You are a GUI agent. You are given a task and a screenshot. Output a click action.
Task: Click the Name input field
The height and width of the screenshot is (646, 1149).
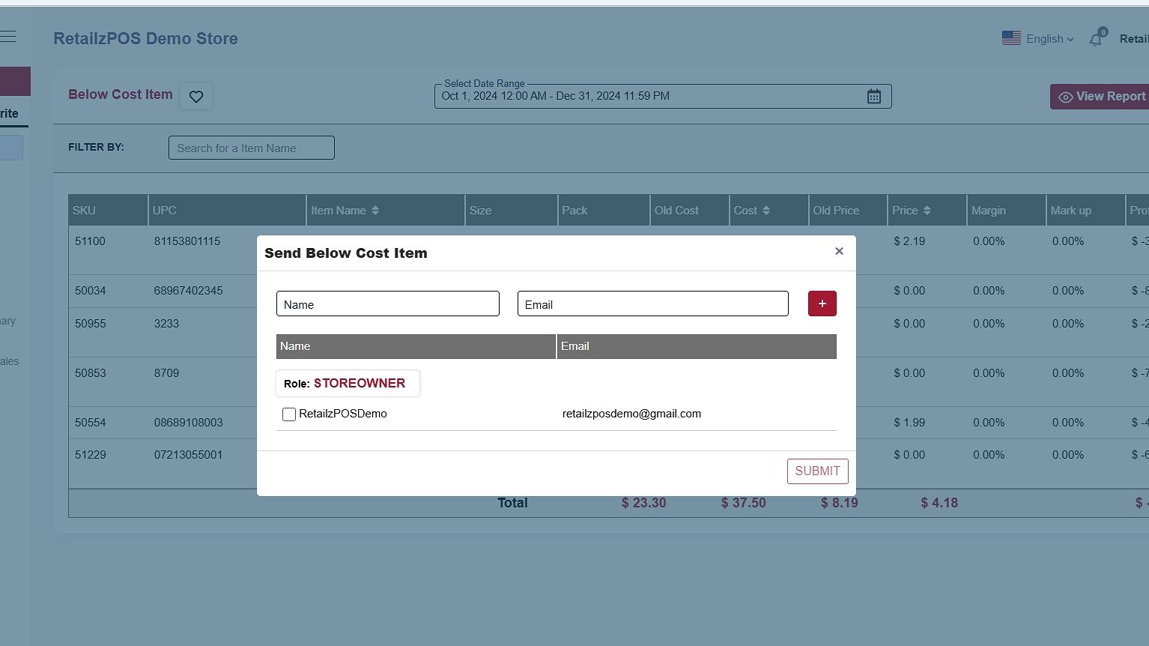[387, 304]
